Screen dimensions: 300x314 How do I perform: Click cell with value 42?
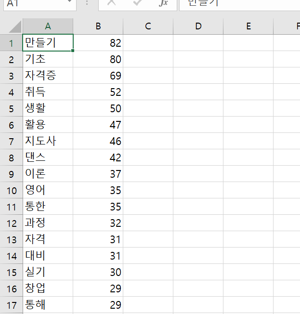click(98, 157)
